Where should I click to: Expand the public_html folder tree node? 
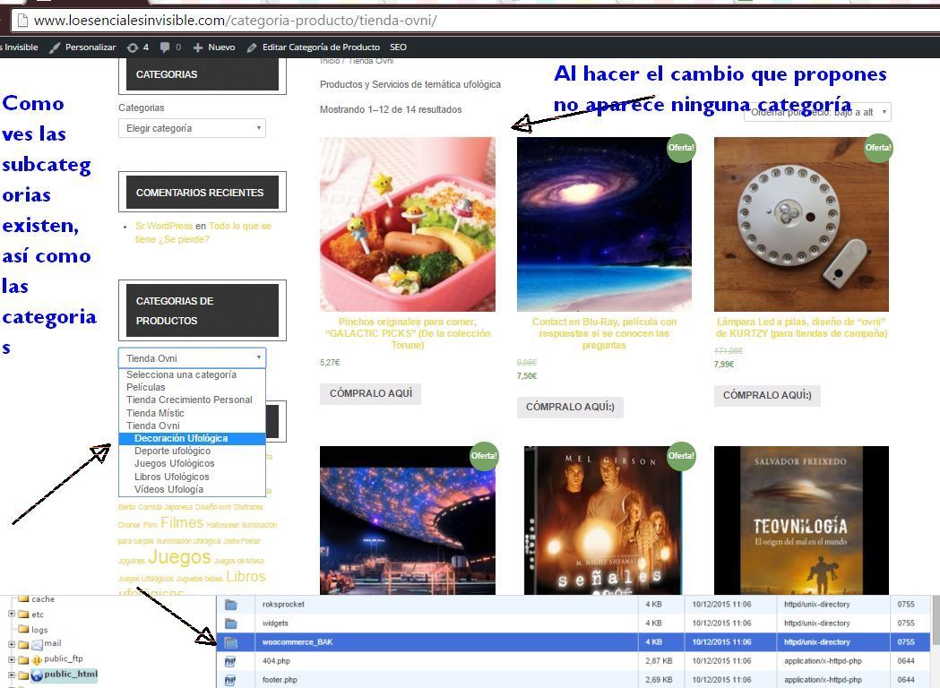pos(11,675)
